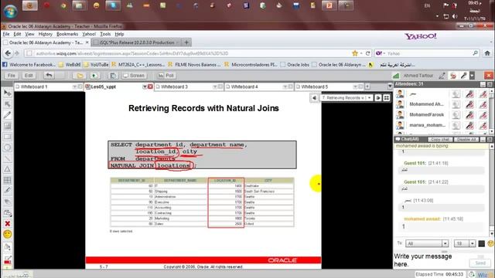This screenshot has height=278, width=495.
Task: Select the pointer selection tool
Action: (7, 93)
